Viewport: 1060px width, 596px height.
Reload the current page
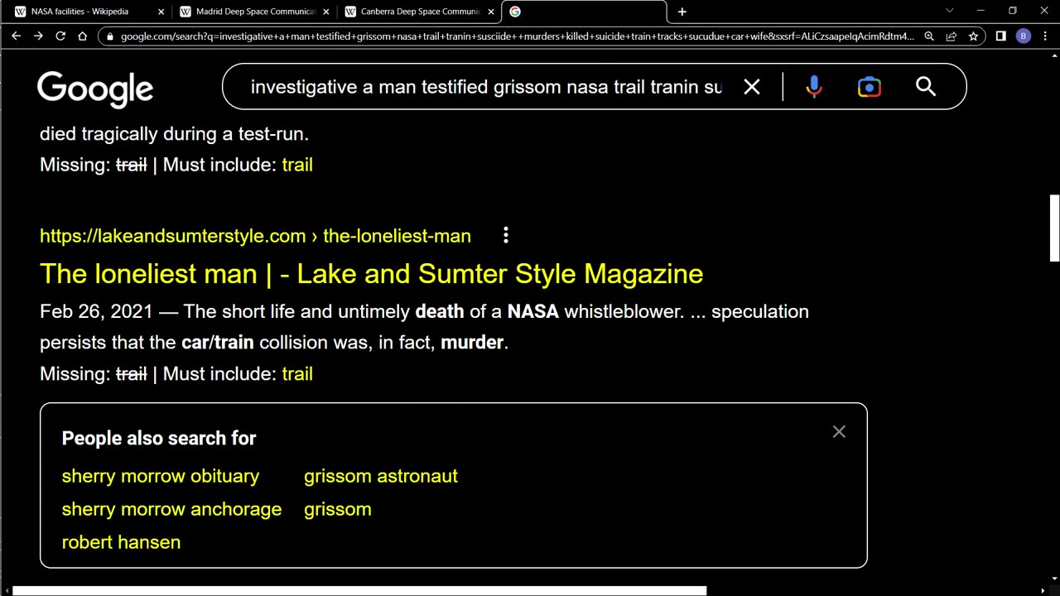(x=60, y=36)
